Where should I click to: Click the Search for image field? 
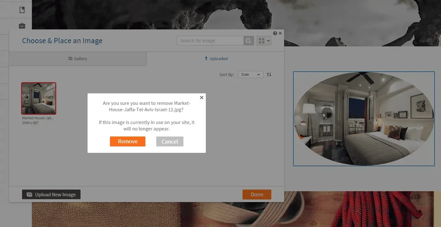pos(210,41)
